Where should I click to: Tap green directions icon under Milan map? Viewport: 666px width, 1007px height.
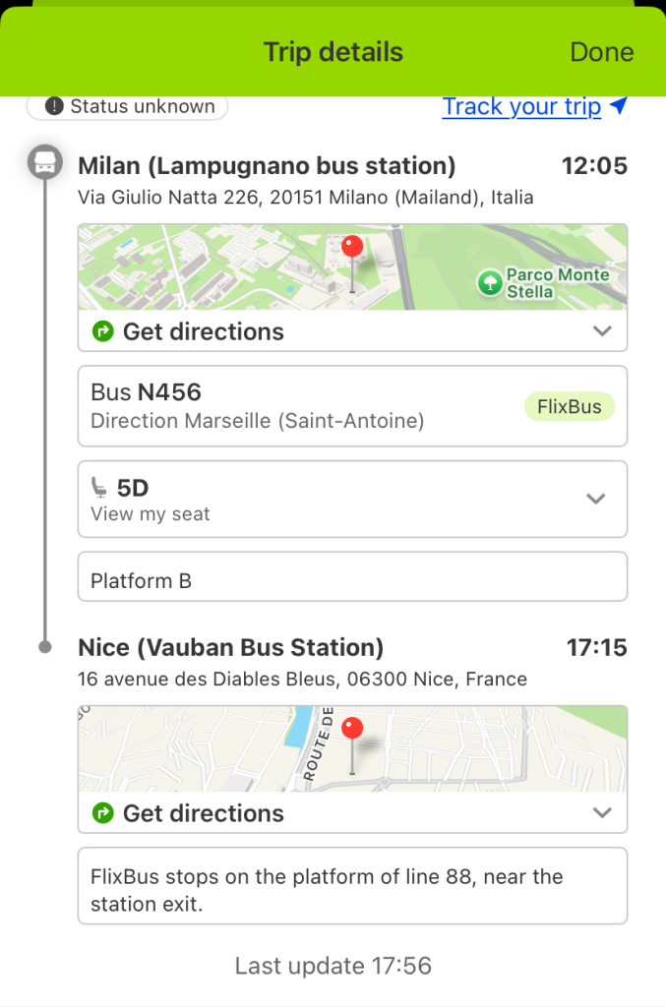(x=102, y=331)
